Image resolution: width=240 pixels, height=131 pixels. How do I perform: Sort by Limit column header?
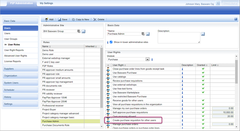click(x=215, y=65)
